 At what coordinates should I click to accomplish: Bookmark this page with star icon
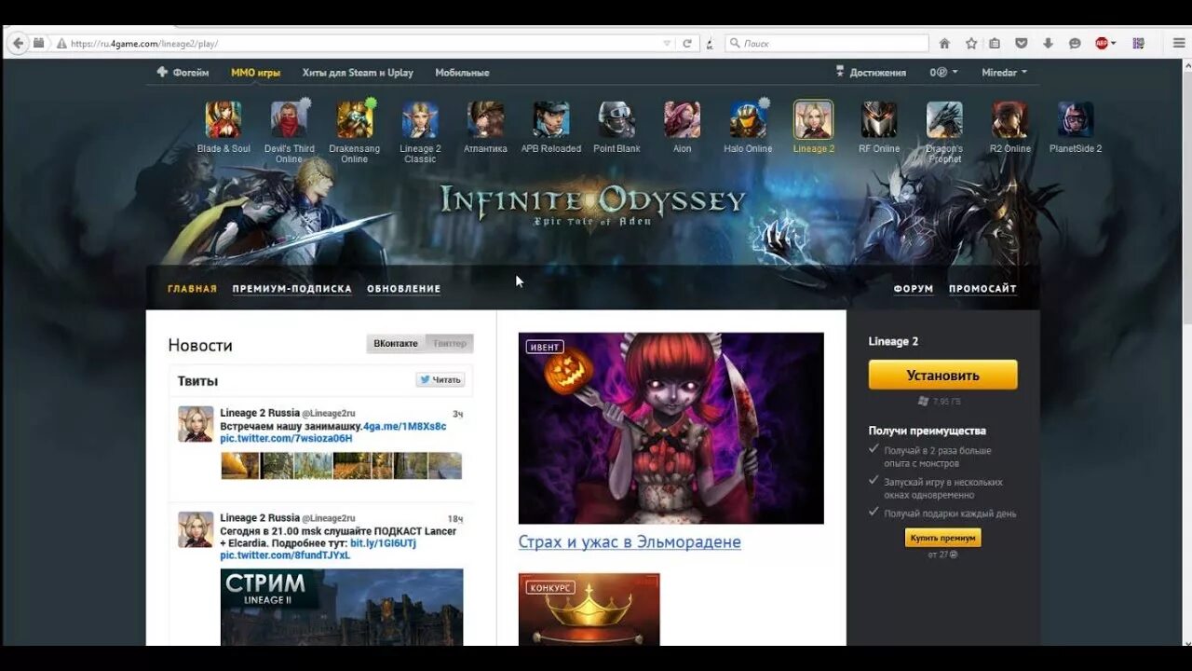point(970,43)
